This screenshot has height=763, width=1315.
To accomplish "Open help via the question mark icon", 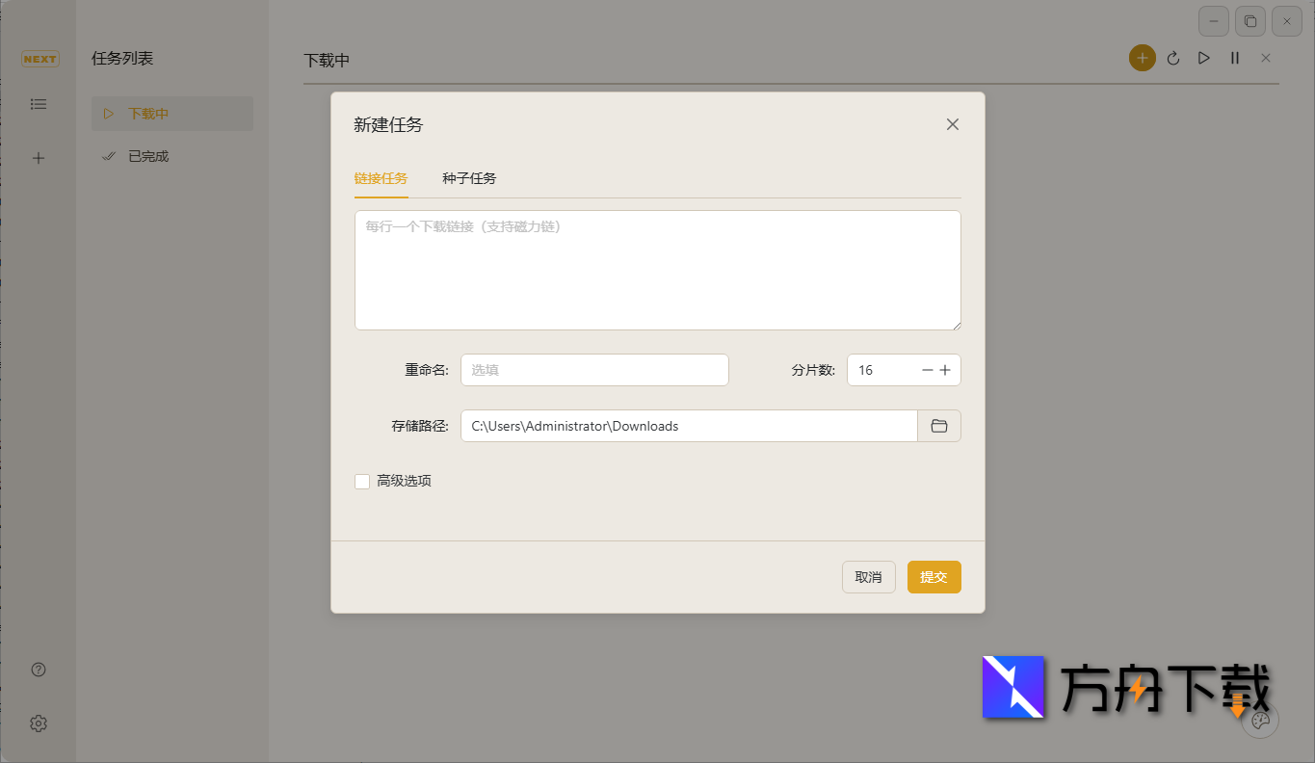I will pyautogui.click(x=39, y=669).
